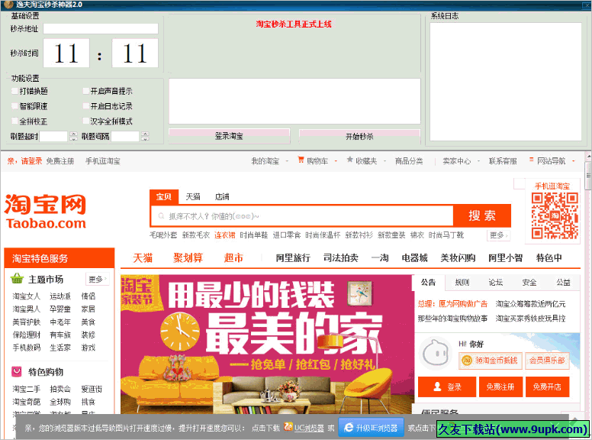
Task: Open the home decoration banner image
Action: [x=267, y=344]
